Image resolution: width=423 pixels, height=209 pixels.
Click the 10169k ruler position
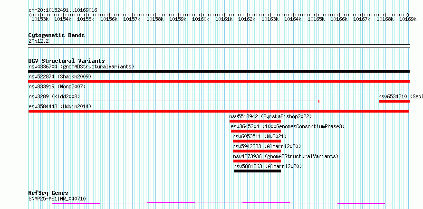pyautogui.click(x=408, y=19)
